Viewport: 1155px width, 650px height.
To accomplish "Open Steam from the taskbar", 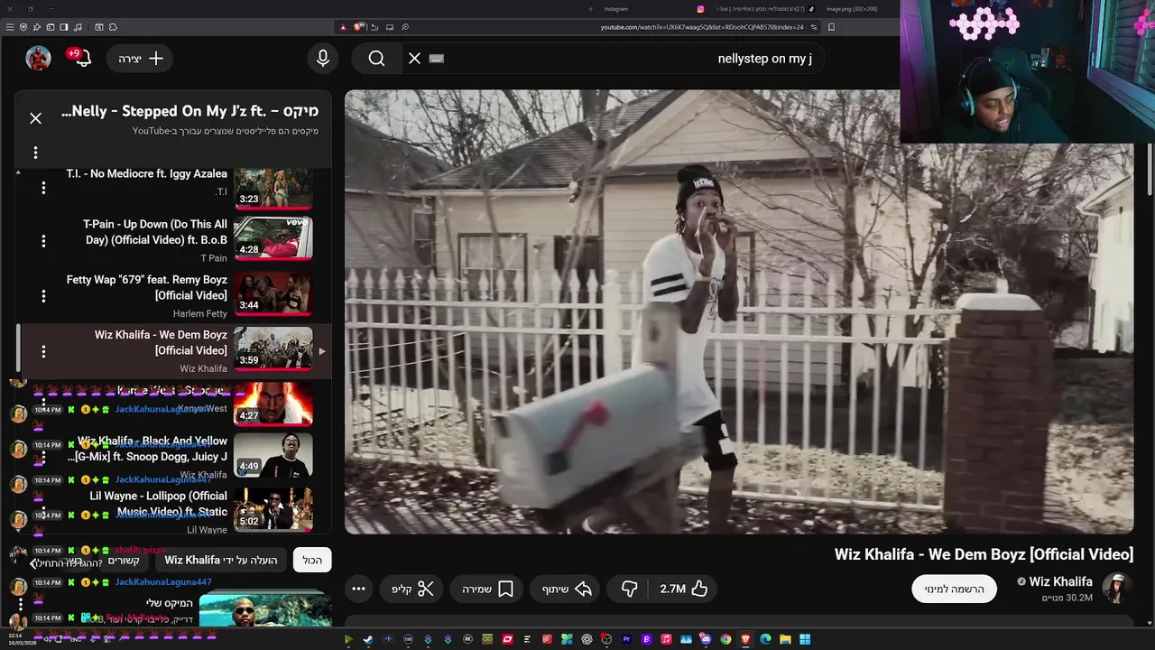I will (x=368, y=639).
